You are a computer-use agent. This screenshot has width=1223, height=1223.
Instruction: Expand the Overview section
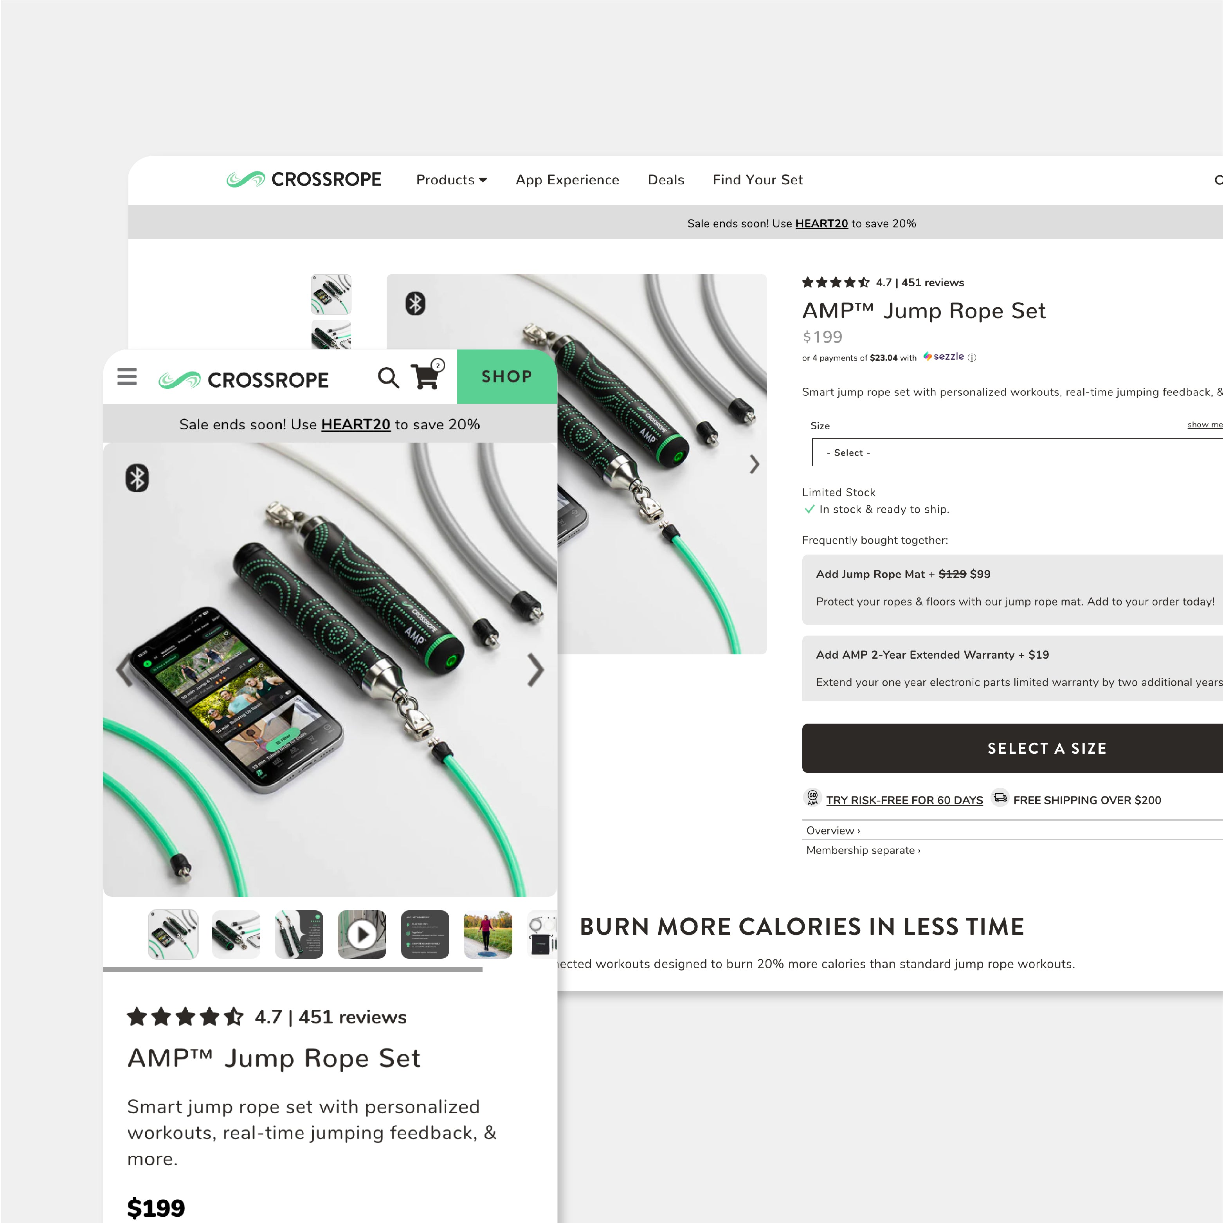833,830
